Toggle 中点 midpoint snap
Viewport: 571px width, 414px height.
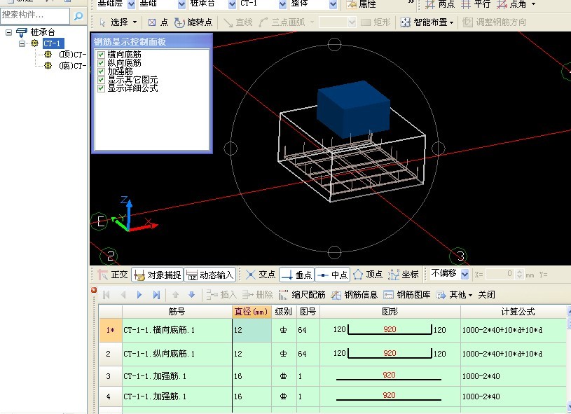(x=333, y=275)
